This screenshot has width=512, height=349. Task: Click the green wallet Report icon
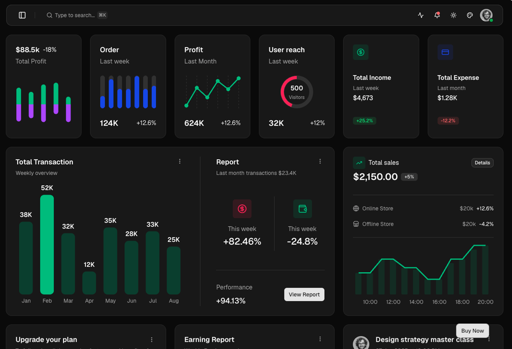point(302,209)
